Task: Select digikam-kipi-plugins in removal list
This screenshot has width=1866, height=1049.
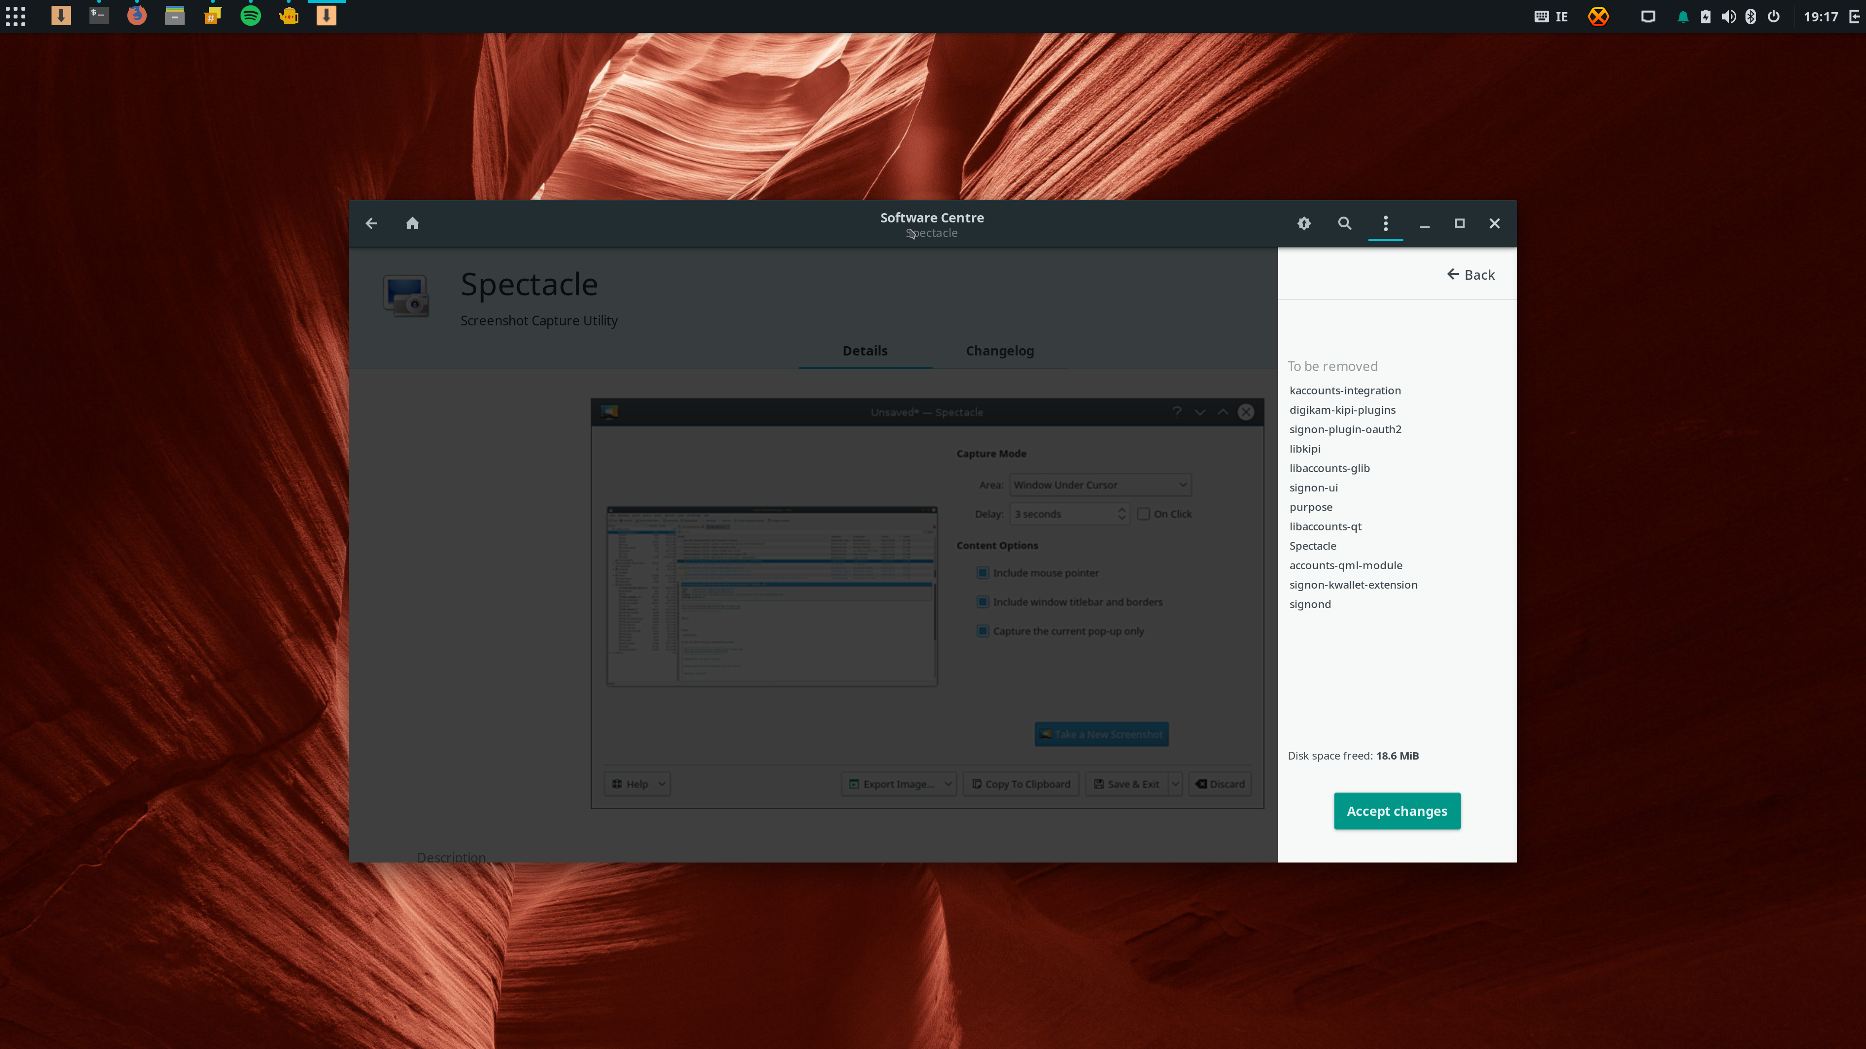Action: click(1342, 410)
